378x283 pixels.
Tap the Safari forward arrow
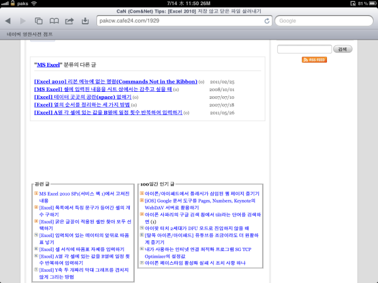tap(23, 21)
